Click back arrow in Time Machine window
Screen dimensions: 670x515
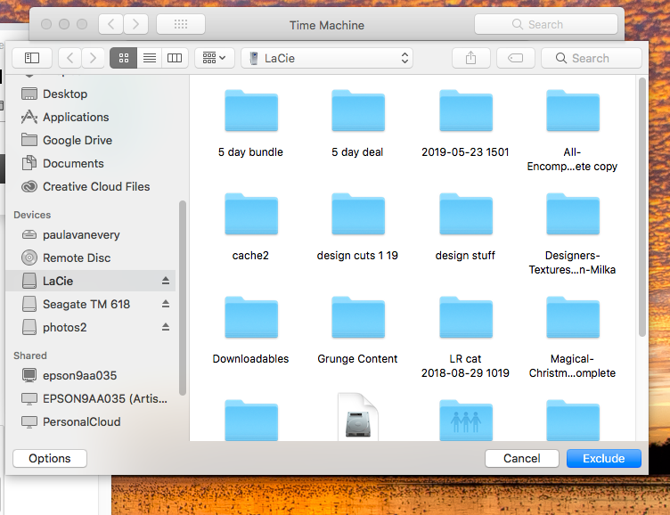(111, 24)
